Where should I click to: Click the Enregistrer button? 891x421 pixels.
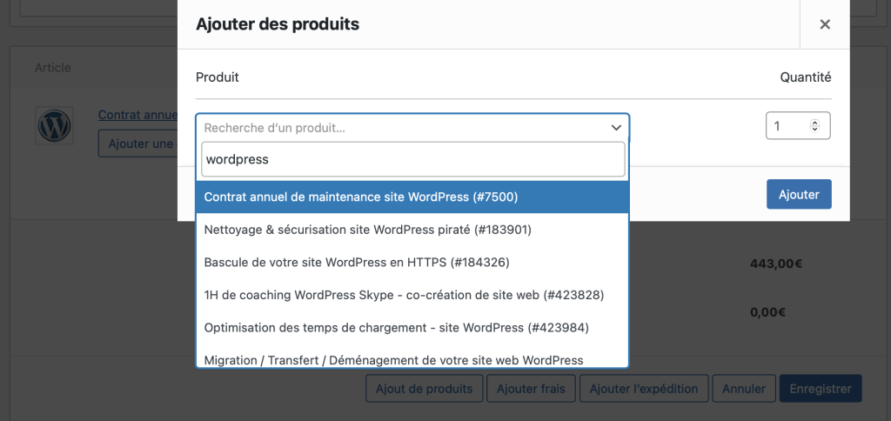820,389
